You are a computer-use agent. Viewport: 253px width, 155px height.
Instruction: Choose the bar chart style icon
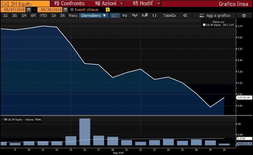[x=135, y=15]
